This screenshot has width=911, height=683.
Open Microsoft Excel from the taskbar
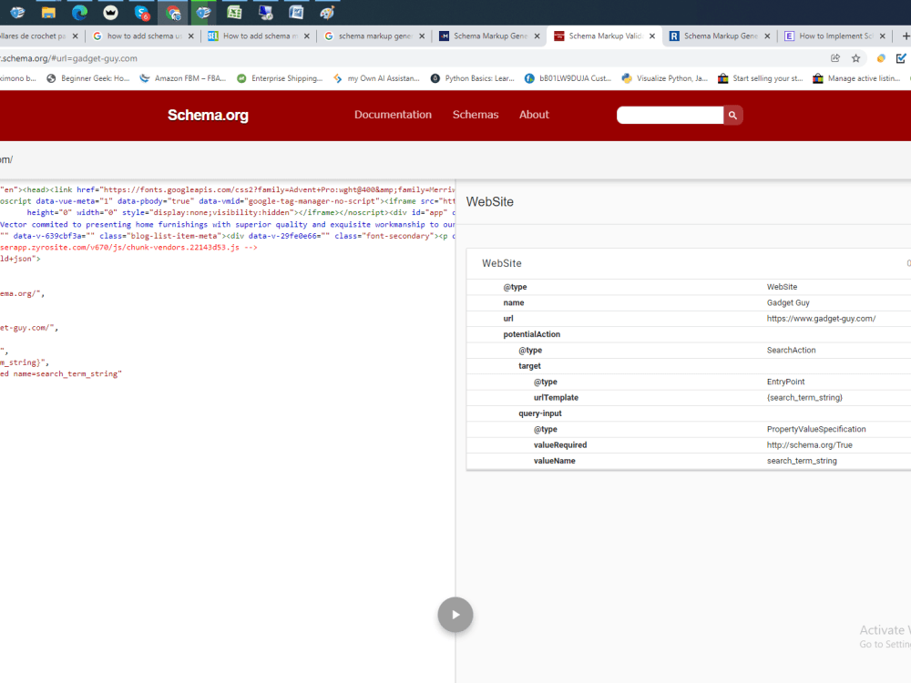234,13
